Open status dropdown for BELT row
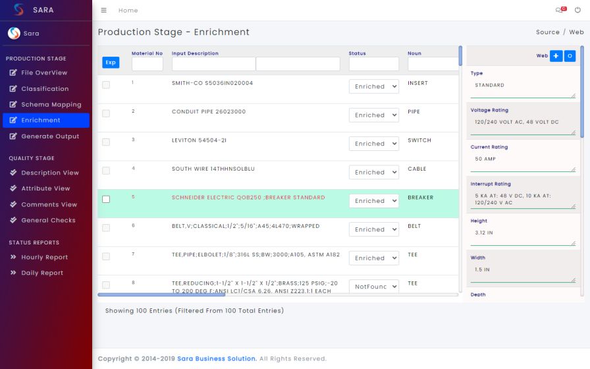This screenshot has height=369, width=590. pyautogui.click(x=373, y=229)
